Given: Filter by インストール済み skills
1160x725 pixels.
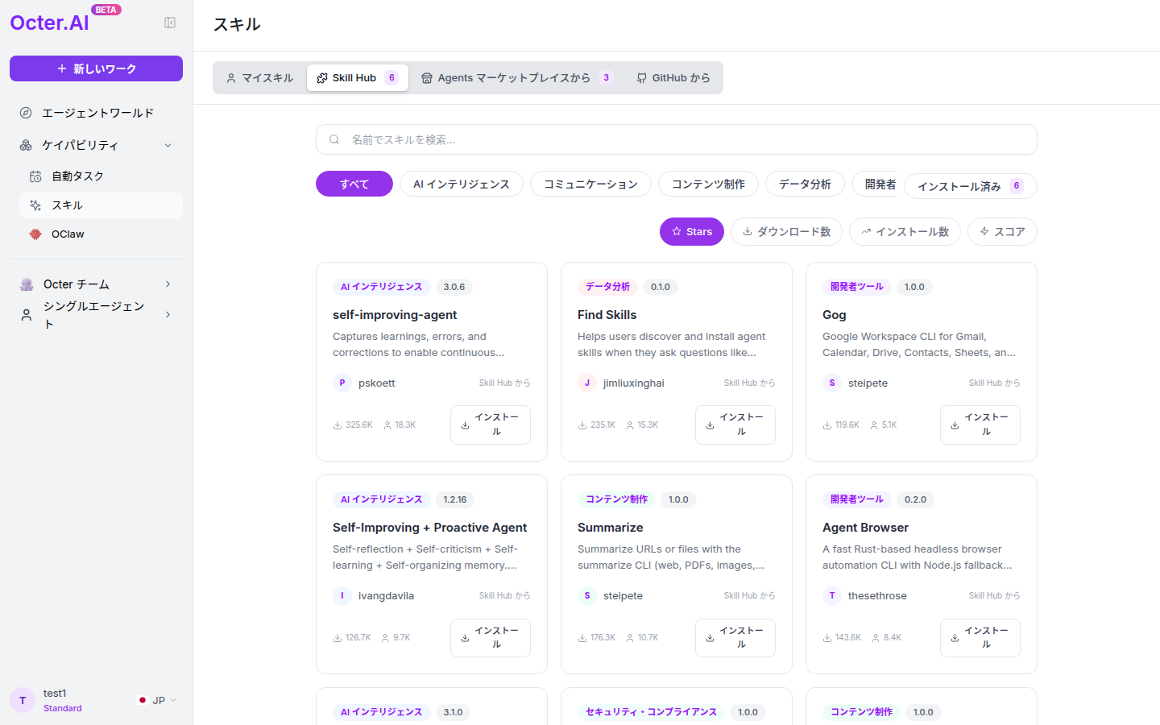Looking at the screenshot, I should 970,186.
